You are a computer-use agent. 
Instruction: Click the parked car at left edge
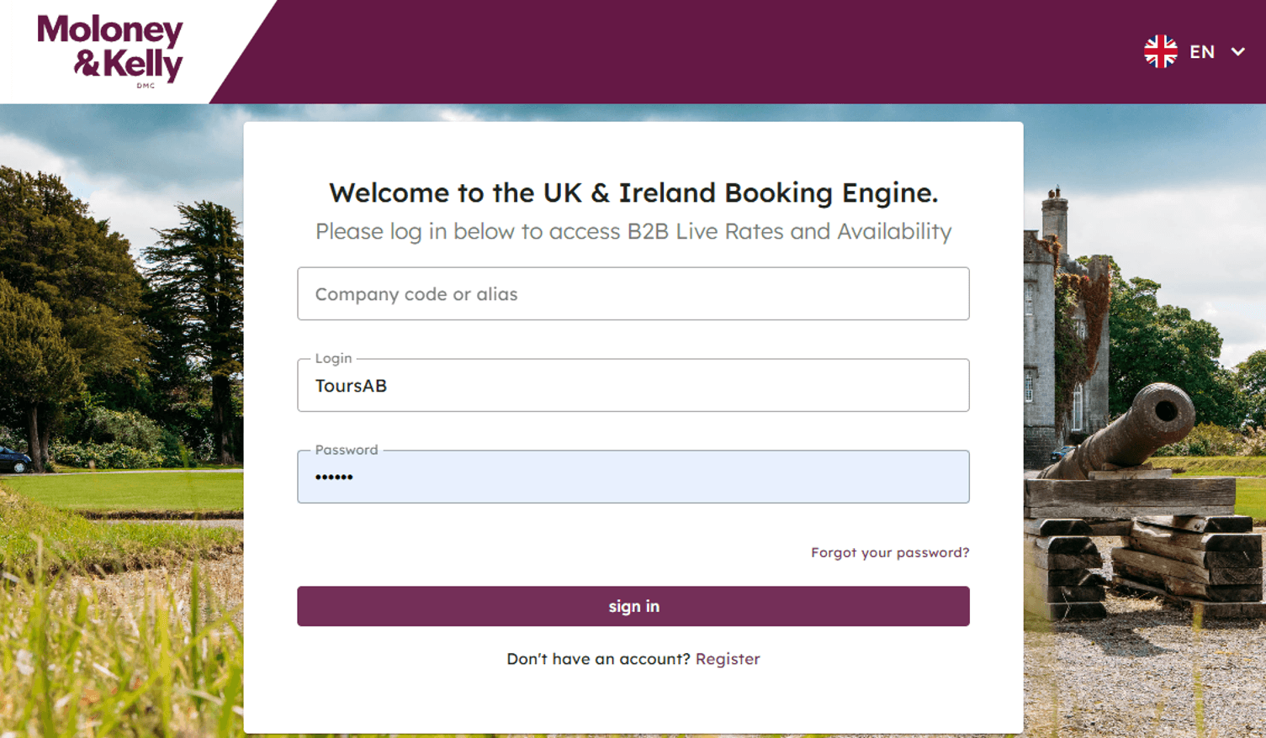(x=13, y=459)
